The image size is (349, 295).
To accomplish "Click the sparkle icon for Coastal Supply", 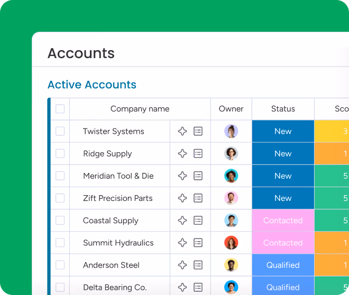I will point(182,220).
